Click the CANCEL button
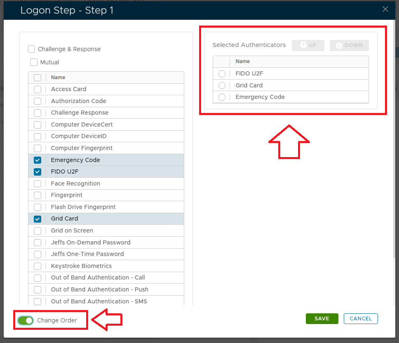 coord(361,319)
